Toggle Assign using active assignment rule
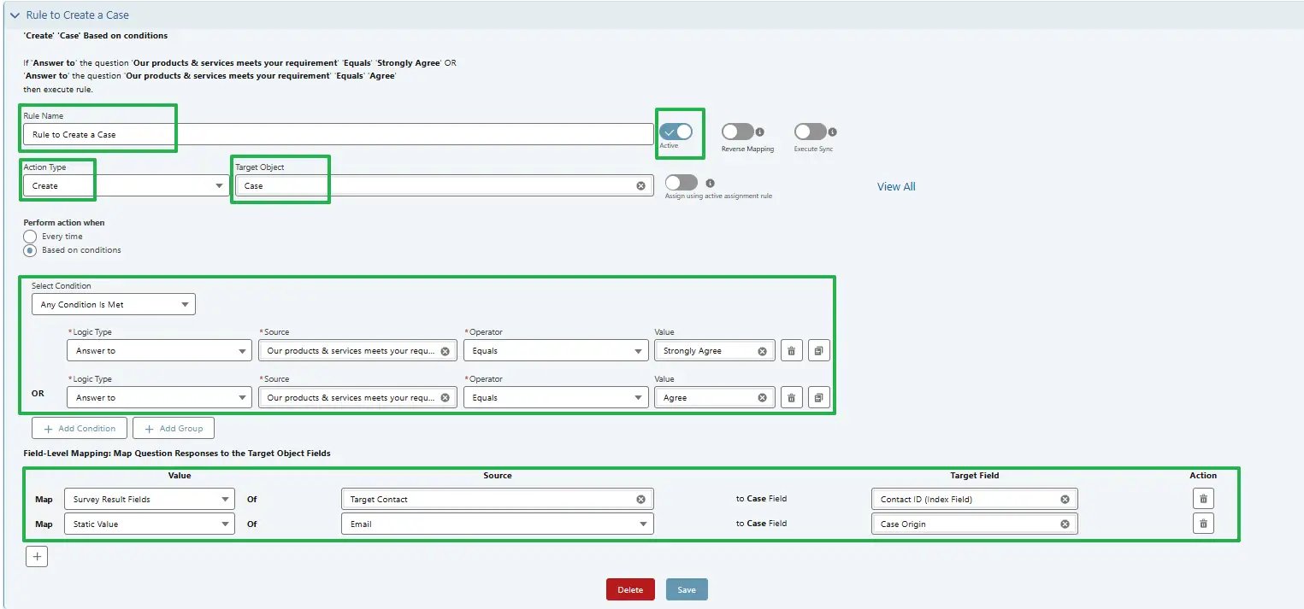 coord(682,183)
